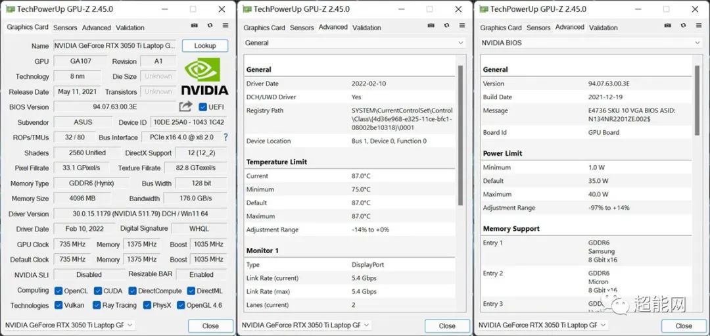Click the BIOS Version field 94.07.63.00.3E
Screen dimensions: 710x336
point(114,107)
